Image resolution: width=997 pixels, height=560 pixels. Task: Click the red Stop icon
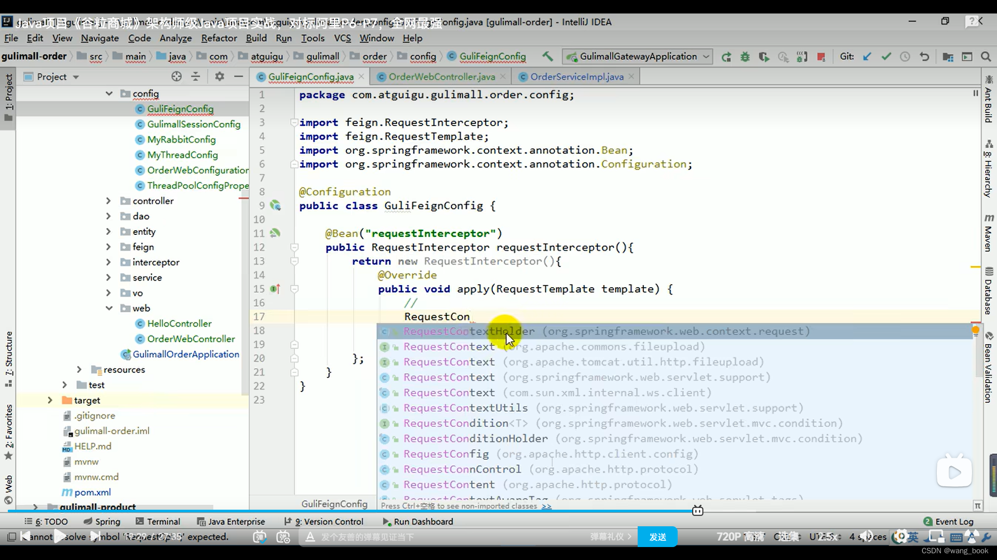click(821, 57)
